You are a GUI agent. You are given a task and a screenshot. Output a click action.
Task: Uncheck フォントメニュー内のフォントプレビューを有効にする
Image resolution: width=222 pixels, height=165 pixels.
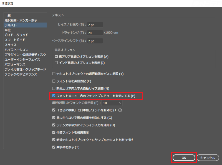click(x=54, y=96)
